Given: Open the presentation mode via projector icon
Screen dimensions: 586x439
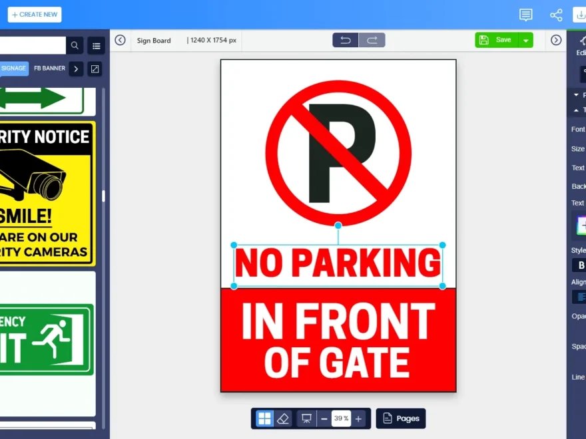Looking at the screenshot, I should (306, 418).
